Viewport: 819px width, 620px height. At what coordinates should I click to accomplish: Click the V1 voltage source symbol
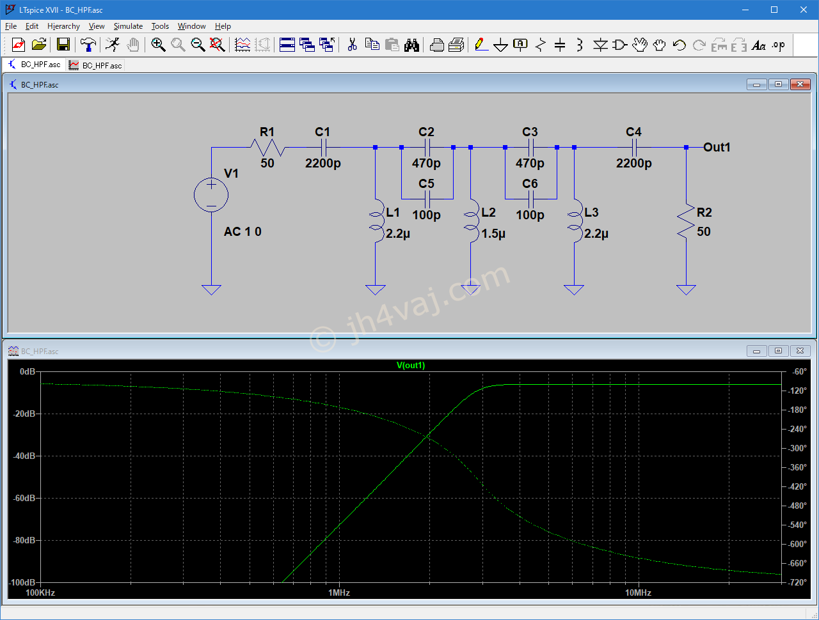211,195
